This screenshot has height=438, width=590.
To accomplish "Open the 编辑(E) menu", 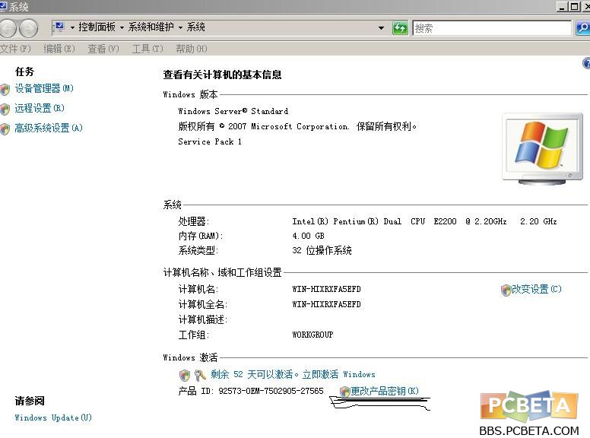I will [x=59, y=49].
